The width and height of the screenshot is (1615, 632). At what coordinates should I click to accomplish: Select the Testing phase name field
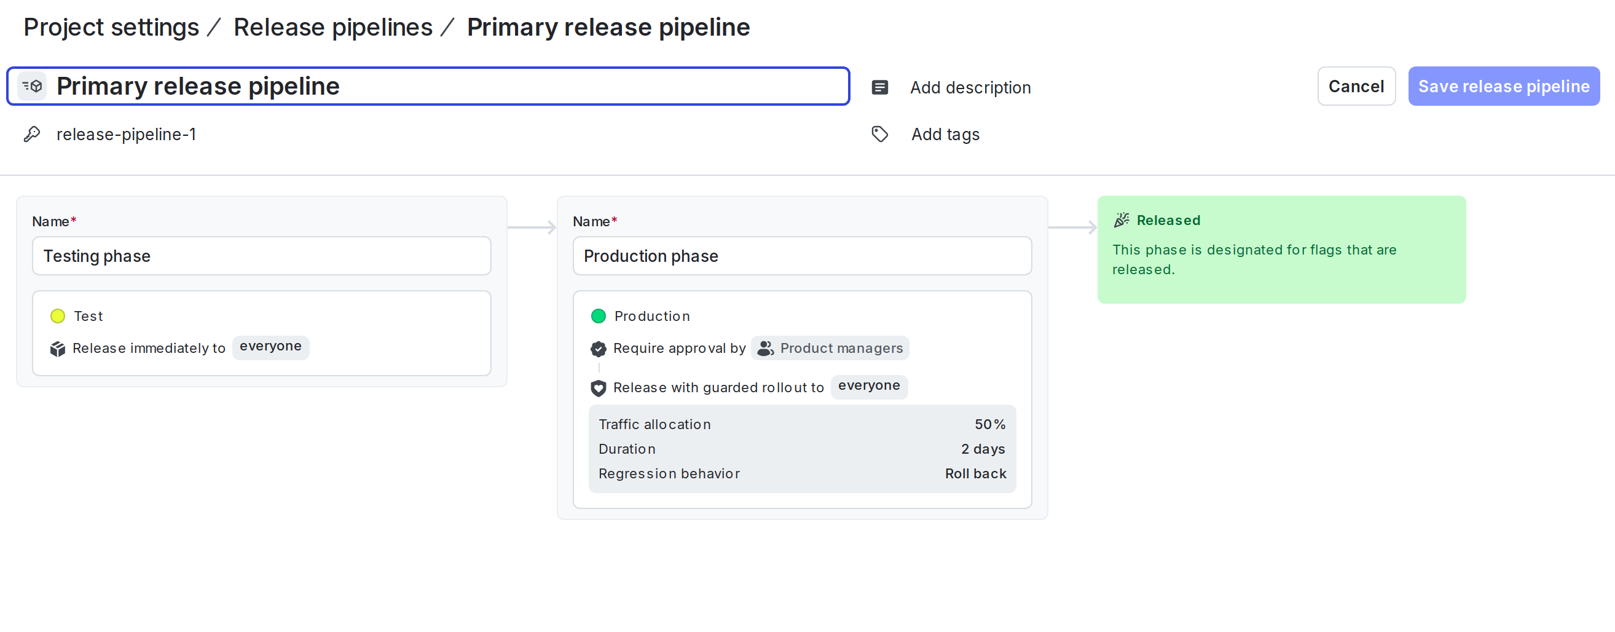pyautogui.click(x=261, y=256)
